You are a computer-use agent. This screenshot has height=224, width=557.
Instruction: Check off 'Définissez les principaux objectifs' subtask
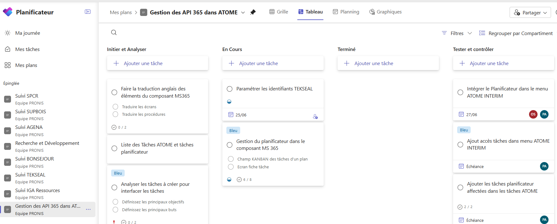point(115,202)
